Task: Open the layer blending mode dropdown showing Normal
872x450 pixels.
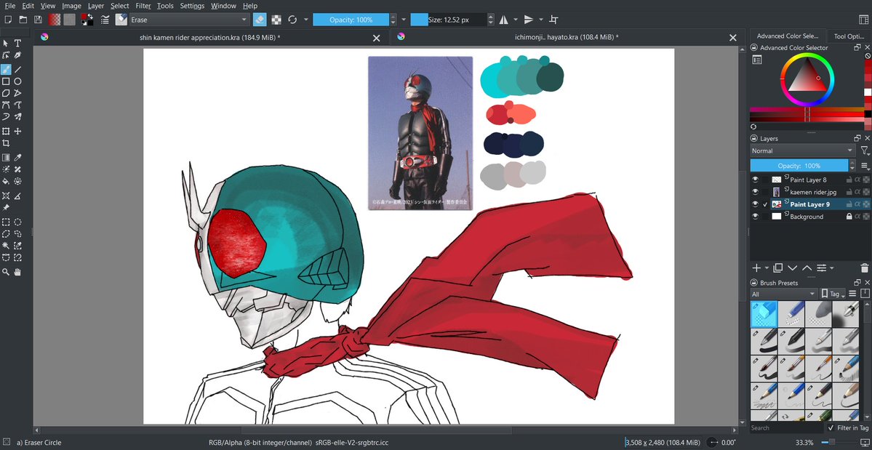Action: pos(800,150)
